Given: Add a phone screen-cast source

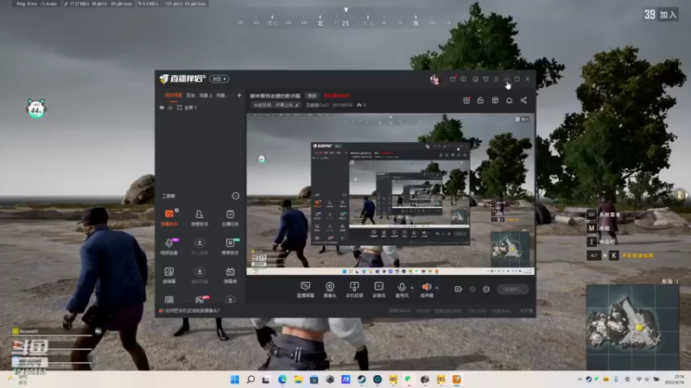Looking at the screenshot, I should tap(354, 290).
